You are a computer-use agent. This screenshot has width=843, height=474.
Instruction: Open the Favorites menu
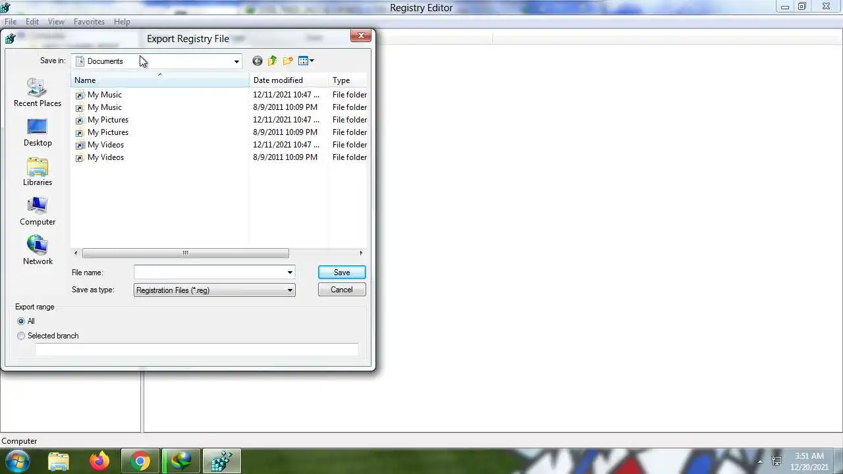point(89,22)
